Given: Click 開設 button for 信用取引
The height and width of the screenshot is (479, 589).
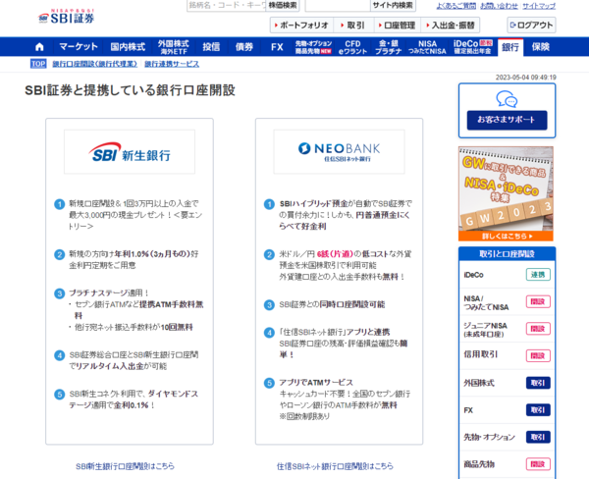Looking at the screenshot, I should pos(538,355).
